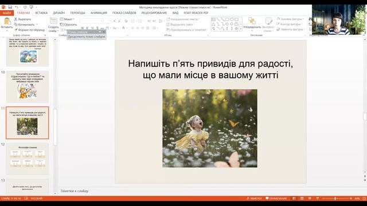Click РУССКИЙ language in status bar
This screenshot has width=367, height=206.
pyautogui.click(x=37, y=199)
